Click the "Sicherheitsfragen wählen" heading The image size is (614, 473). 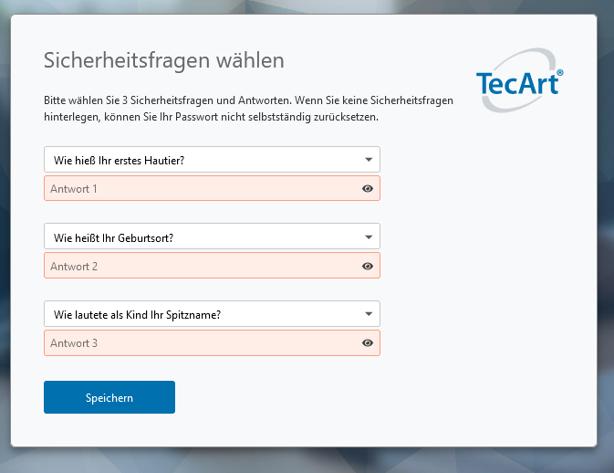pyautogui.click(x=164, y=61)
